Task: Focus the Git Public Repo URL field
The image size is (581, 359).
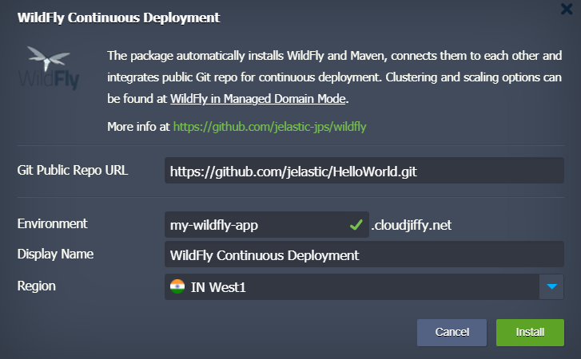Action: point(364,171)
